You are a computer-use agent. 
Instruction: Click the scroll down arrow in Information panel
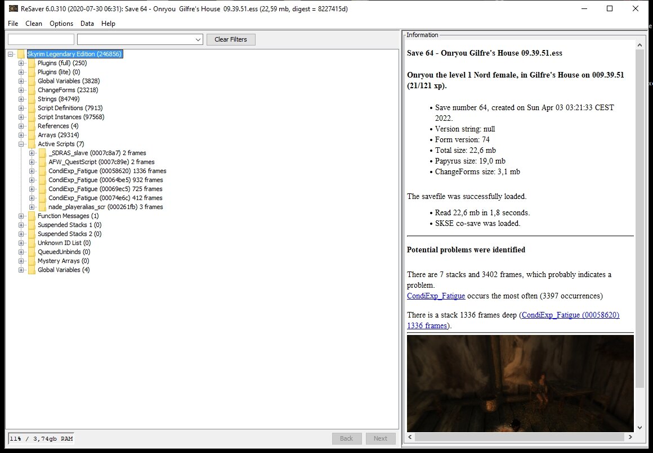pyautogui.click(x=639, y=428)
